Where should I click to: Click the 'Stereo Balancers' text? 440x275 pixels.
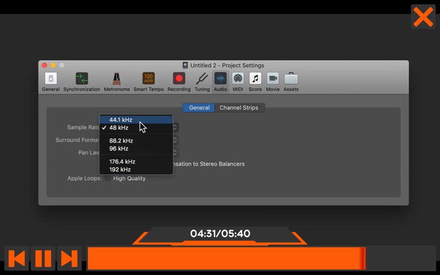(x=222, y=164)
